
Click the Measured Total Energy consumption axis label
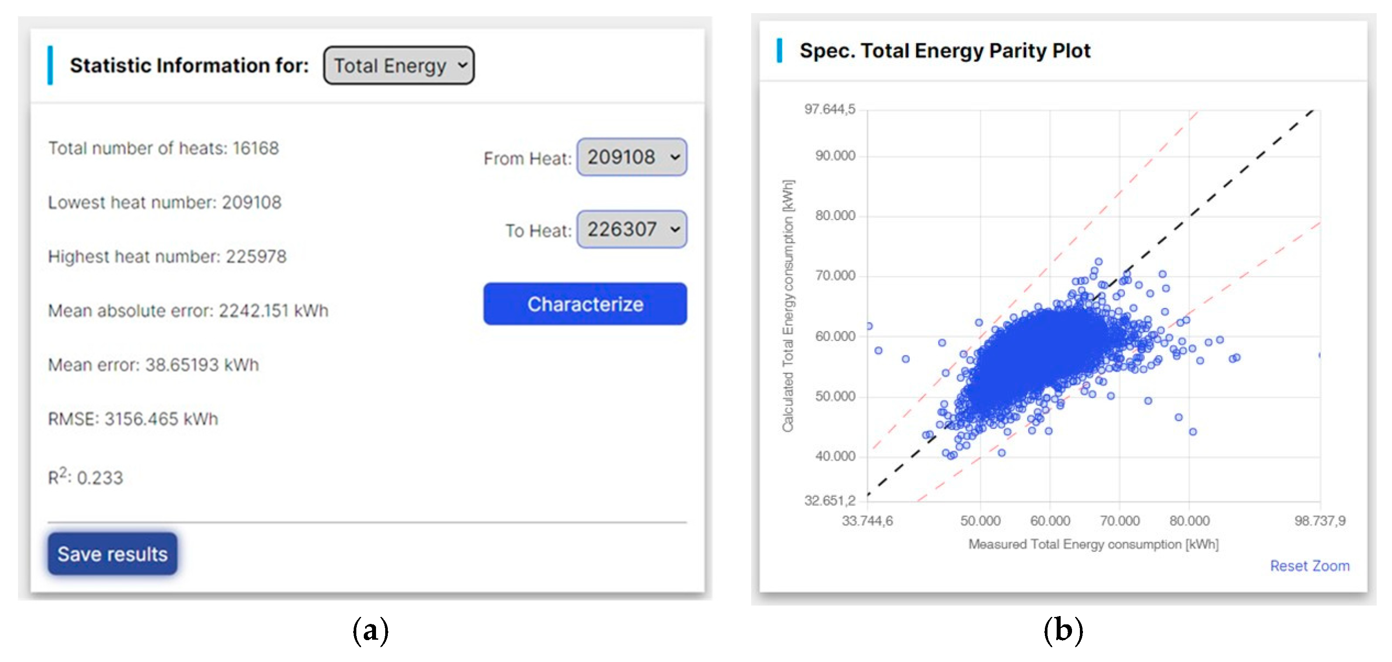click(1093, 544)
